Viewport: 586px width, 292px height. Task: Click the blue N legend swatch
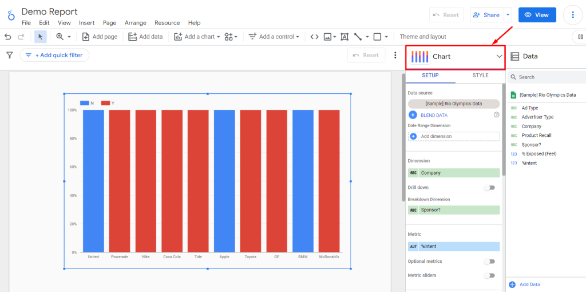click(x=85, y=103)
